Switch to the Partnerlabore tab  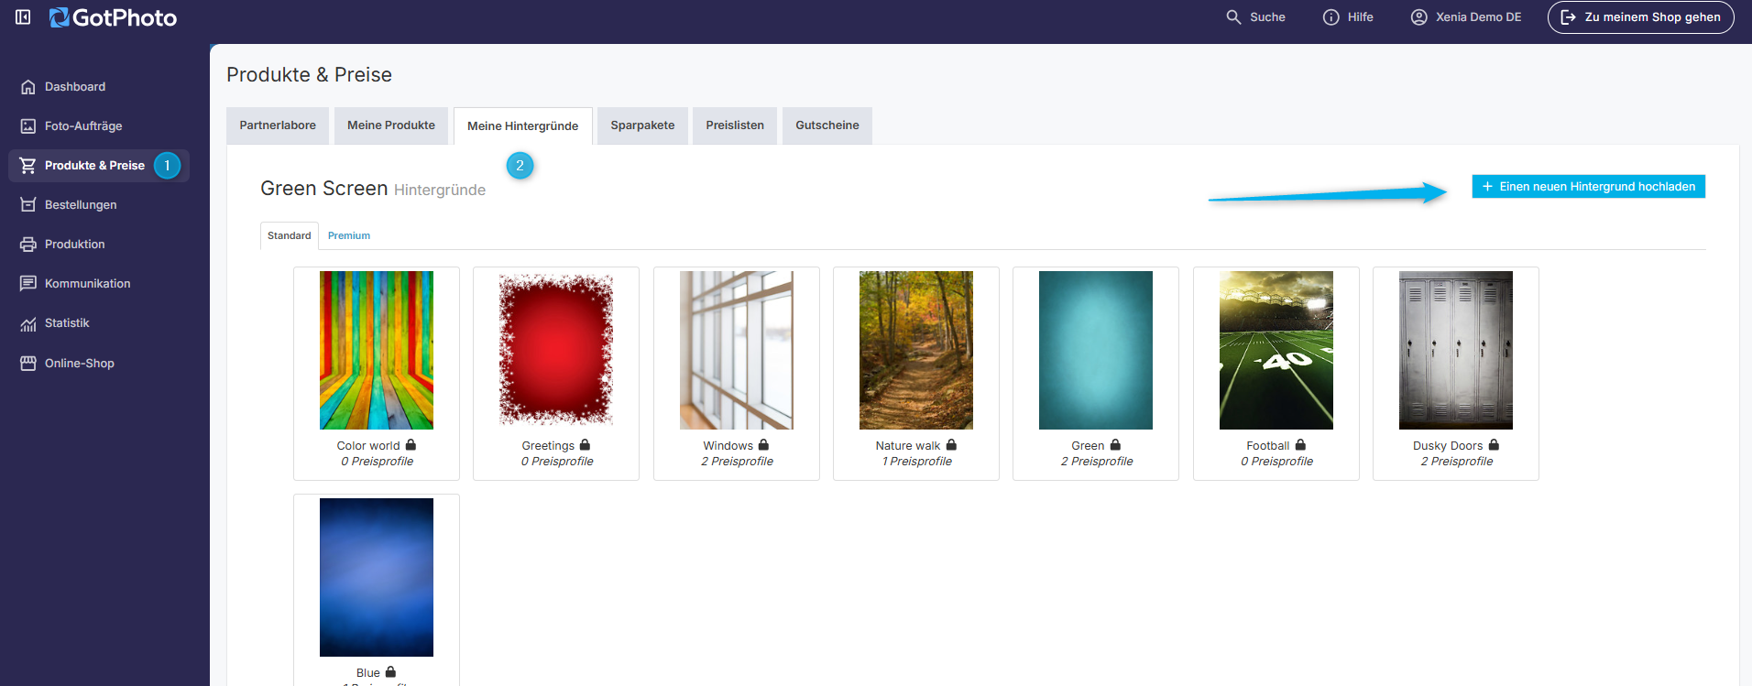278,125
